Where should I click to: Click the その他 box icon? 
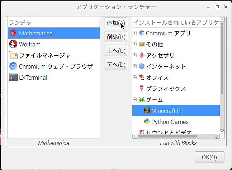coord(142,44)
